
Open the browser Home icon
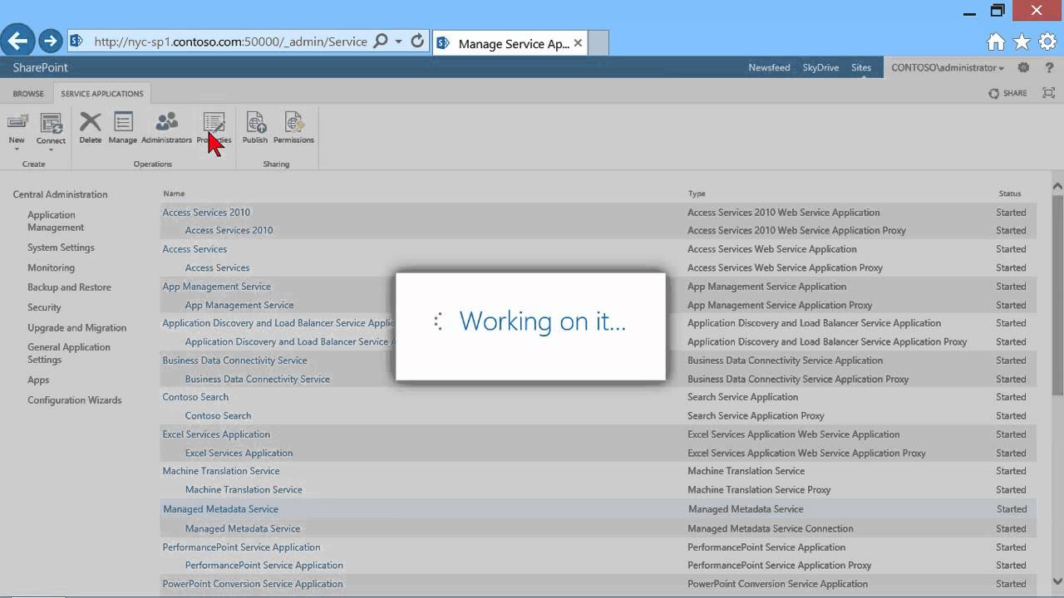coord(996,42)
